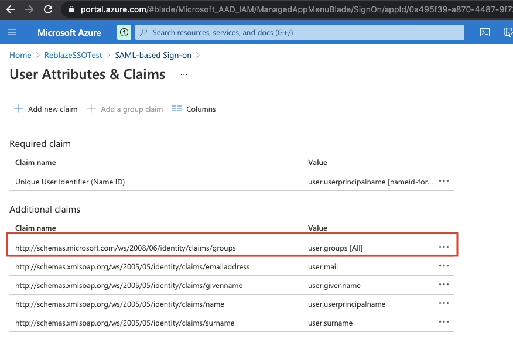The width and height of the screenshot is (513, 356).
Task: Open ellipsis menu for Unique User Identifier
Action: [443, 181]
